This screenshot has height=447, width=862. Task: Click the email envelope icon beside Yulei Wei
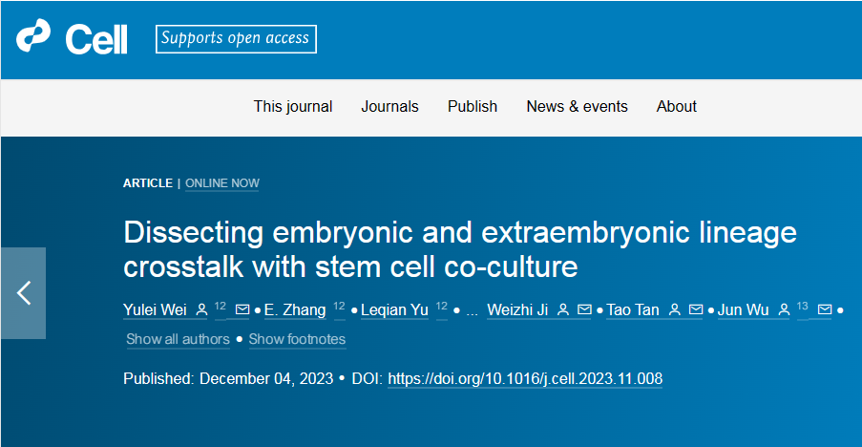(x=242, y=310)
